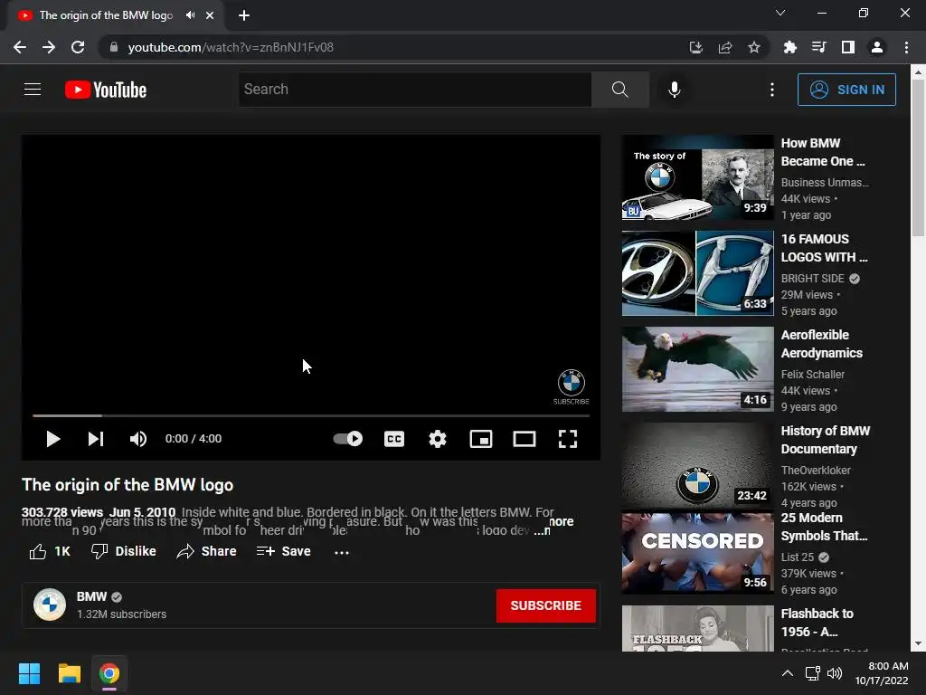Focus the YouTube Search field
The height and width of the screenshot is (695, 926).
tap(415, 90)
